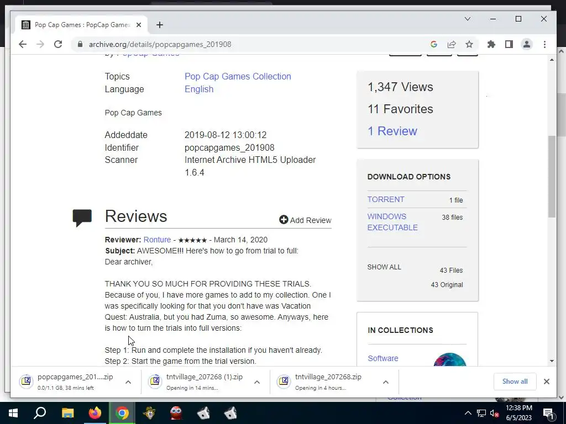Viewport: 566px width, 424px height.
Task: Close the downloads bar
Action: (x=547, y=381)
